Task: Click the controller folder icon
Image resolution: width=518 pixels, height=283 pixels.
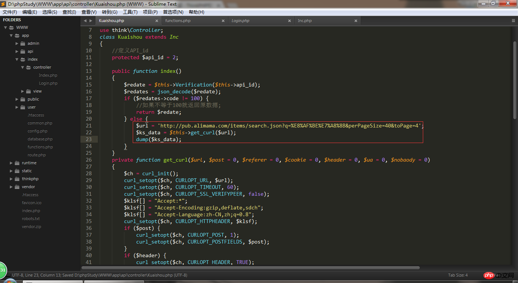Action: [x=28, y=68]
